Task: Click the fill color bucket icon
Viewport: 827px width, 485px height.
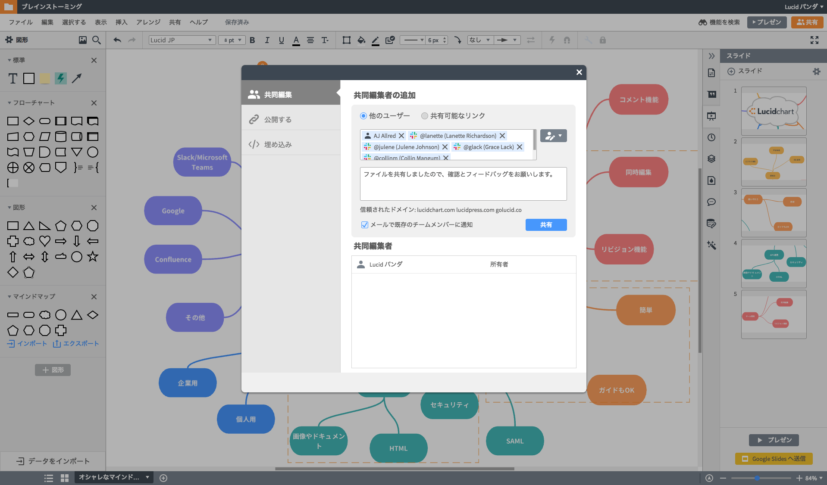Action: 361,40
